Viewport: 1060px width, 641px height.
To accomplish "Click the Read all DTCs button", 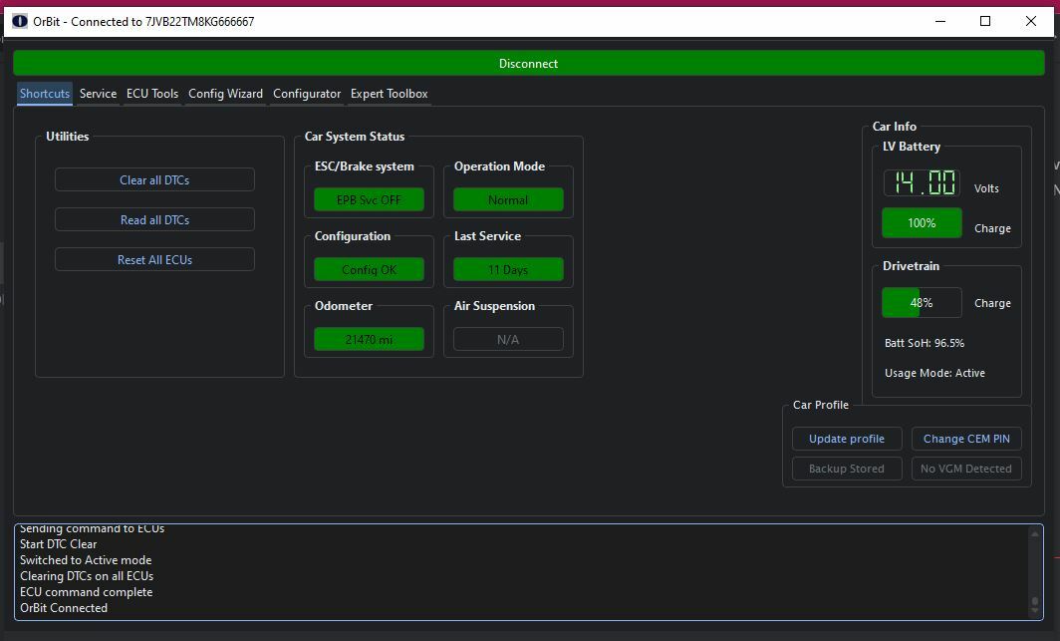I will [x=154, y=220].
